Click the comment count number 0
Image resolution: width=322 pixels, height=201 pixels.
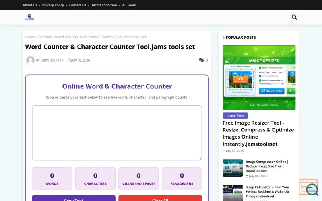(206, 60)
